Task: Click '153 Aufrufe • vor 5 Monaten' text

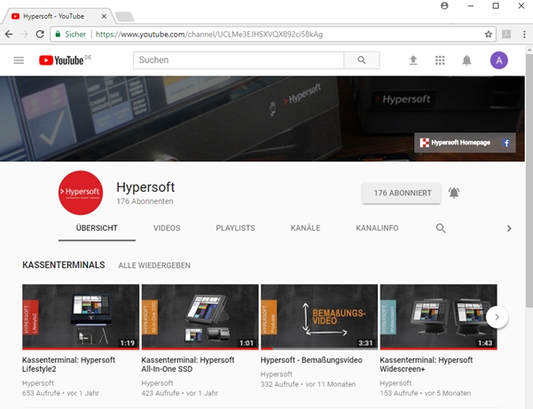Action: pyautogui.click(x=425, y=393)
